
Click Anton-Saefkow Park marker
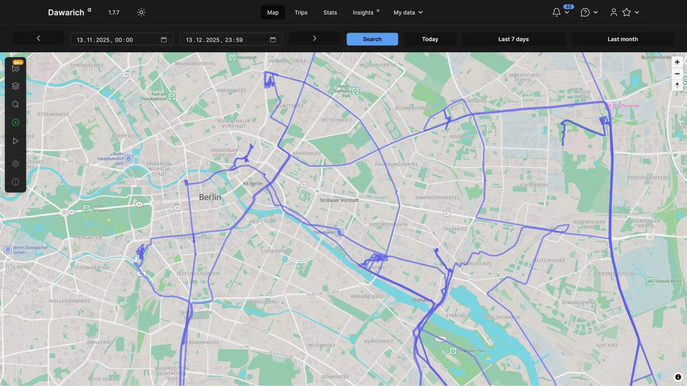pos(356,91)
